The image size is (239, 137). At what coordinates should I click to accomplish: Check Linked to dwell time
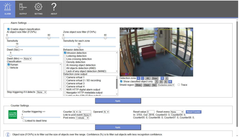[24, 121]
